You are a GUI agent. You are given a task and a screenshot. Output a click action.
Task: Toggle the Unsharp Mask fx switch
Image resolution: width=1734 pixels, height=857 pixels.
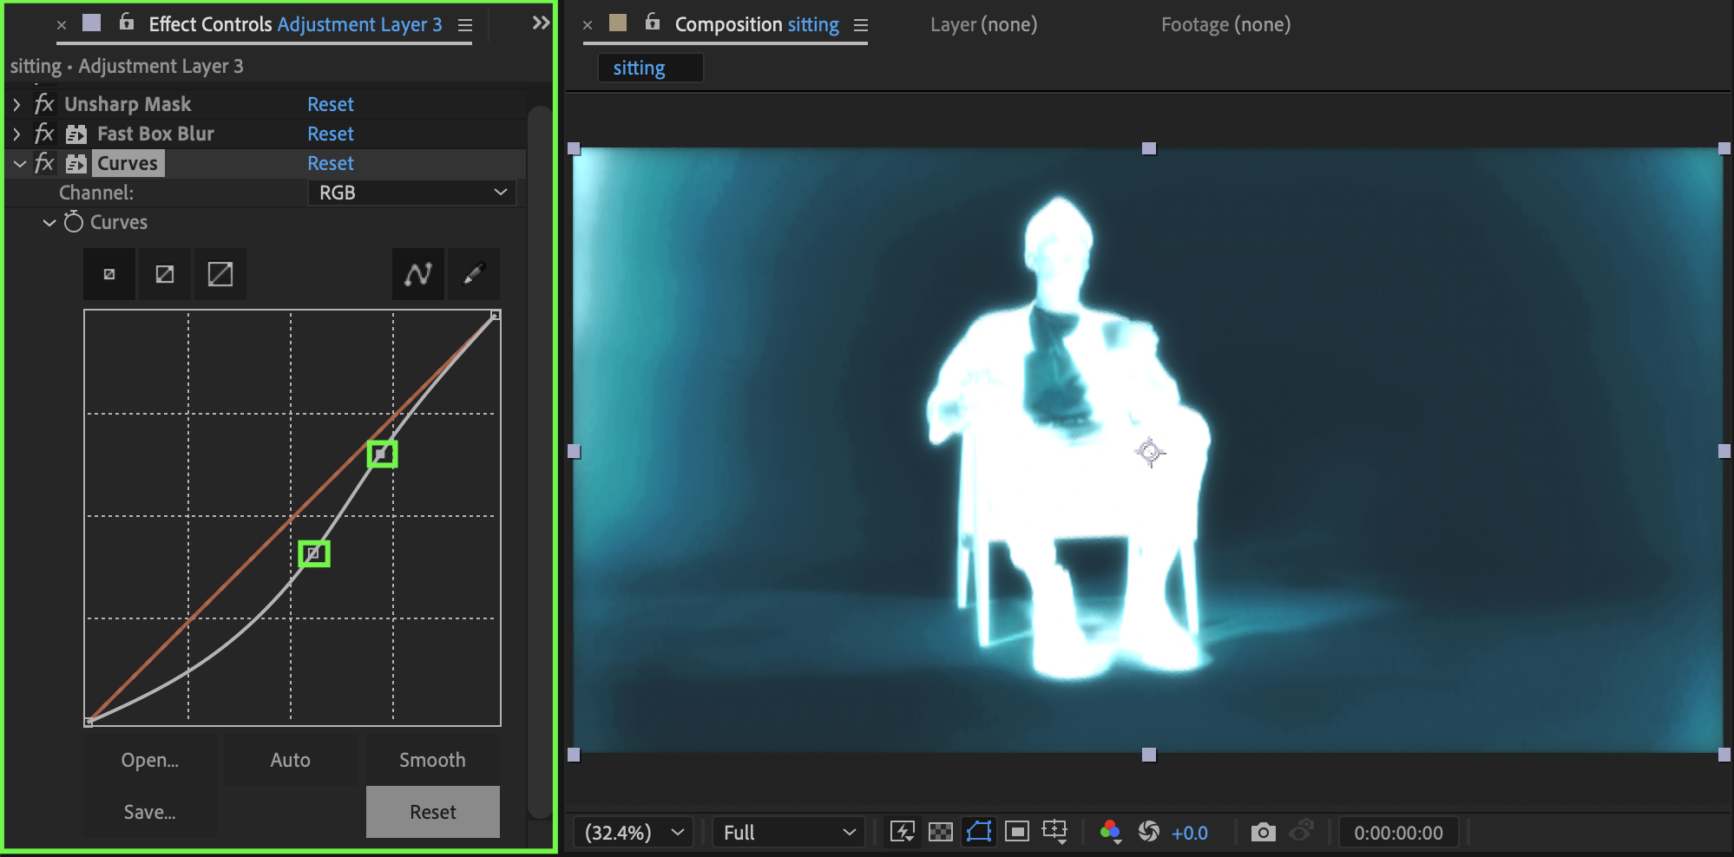pyautogui.click(x=44, y=104)
